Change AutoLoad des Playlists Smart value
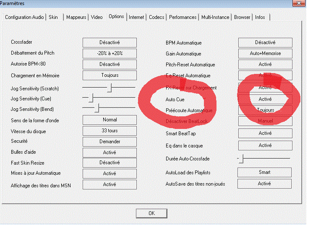The height and width of the screenshot is (231, 313). pos(264,172)
